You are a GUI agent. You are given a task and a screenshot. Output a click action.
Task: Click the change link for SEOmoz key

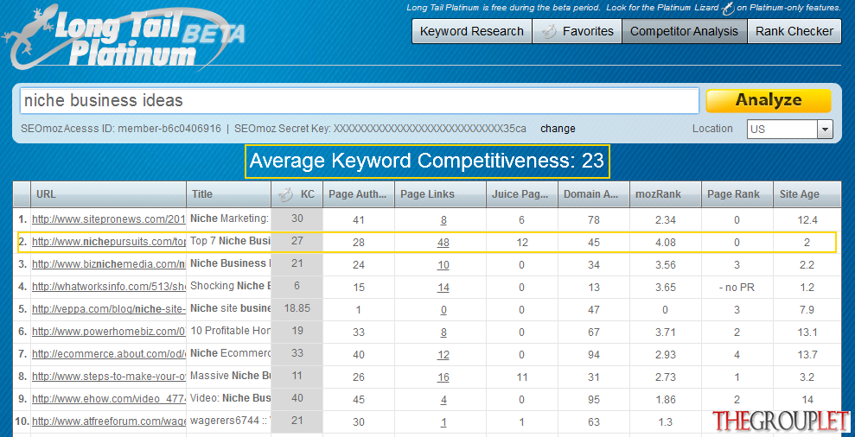coord(558,129)
